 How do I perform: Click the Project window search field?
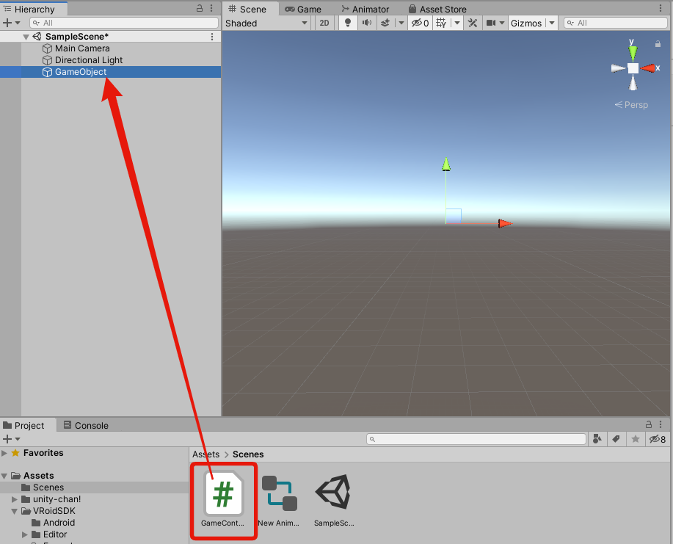pyautogui.click(x=476, y=438)
